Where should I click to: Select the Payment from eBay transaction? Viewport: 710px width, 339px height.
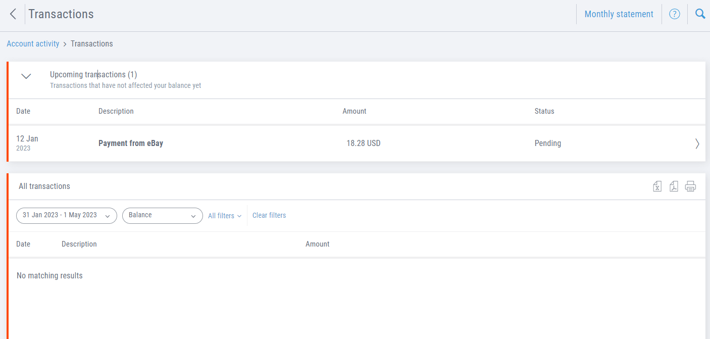coord(131,143)
